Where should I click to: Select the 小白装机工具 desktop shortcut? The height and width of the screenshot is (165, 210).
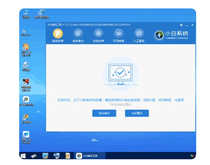[26, 101]
